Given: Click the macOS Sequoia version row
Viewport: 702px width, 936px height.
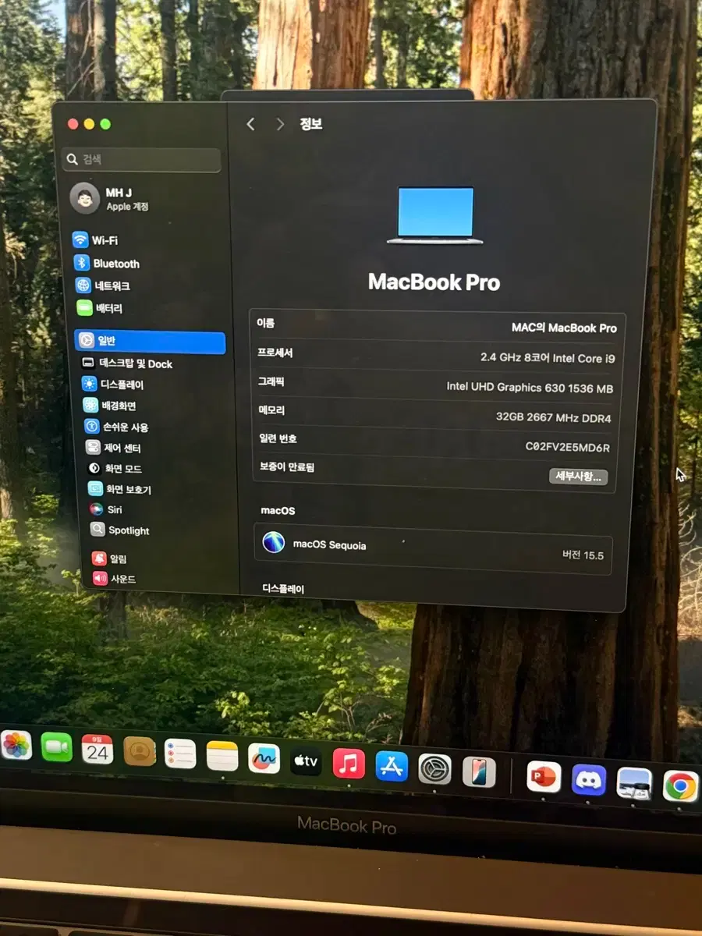Looking at the screenshot, I should [433, 548].
